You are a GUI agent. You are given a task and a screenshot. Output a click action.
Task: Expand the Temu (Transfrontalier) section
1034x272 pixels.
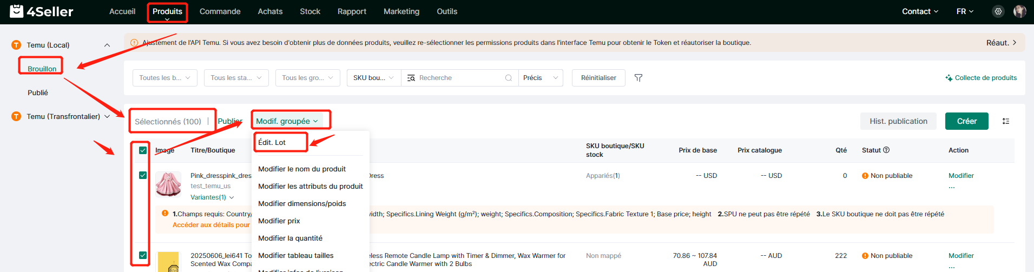107,116
